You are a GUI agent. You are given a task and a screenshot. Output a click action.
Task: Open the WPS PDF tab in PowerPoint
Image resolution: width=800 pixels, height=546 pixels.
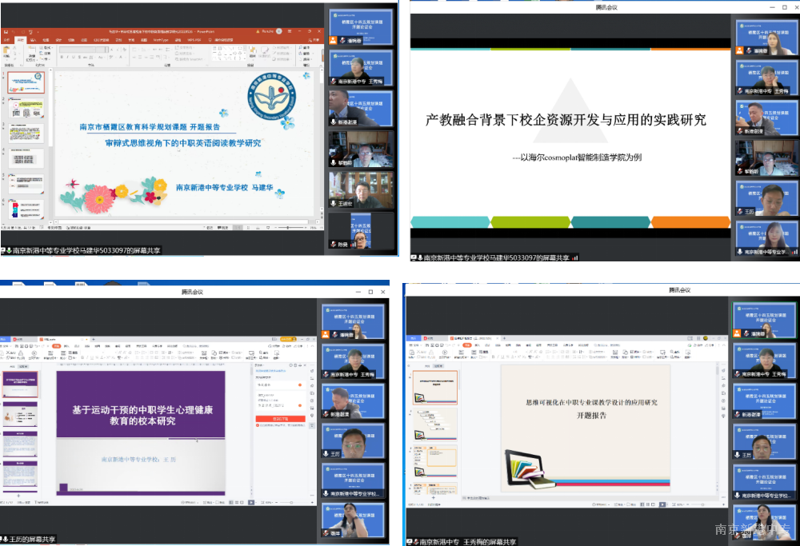194,40
